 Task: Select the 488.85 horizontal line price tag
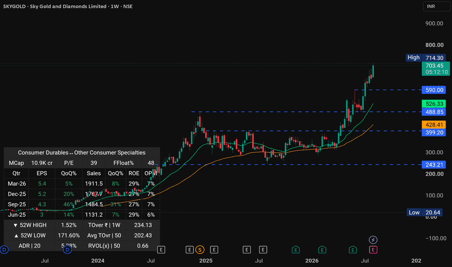pyautogui.click(x=434, y=112)
